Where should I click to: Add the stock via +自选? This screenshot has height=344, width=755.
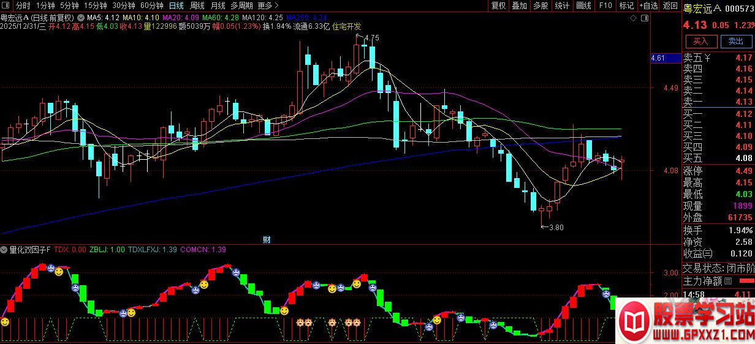click(648, 6)
